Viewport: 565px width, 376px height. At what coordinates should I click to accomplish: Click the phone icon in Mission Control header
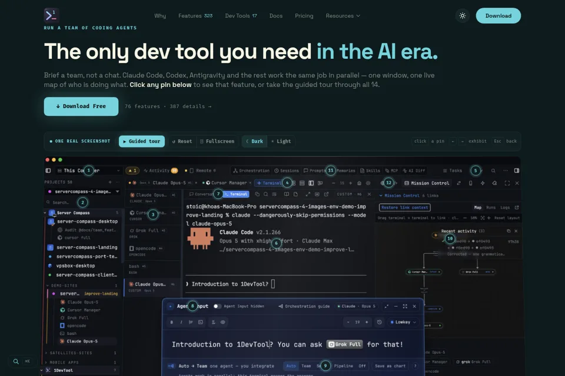pyautogui.click(x=470, y=183)
